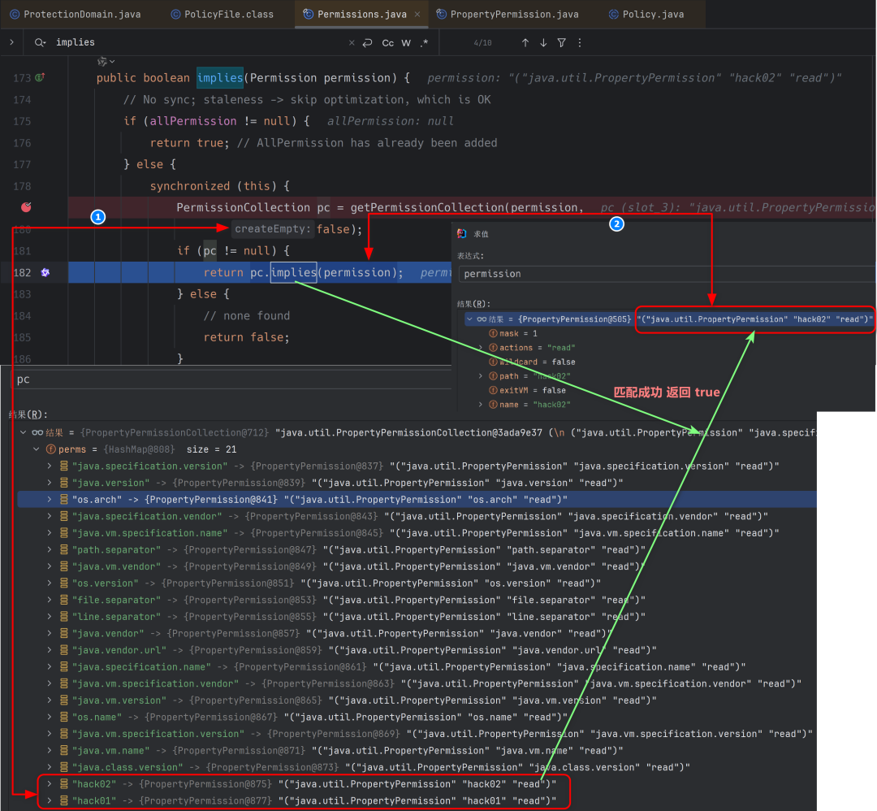Click the "java.vm.vendor" entry icon
877x811 pixels.
(64, 567)
